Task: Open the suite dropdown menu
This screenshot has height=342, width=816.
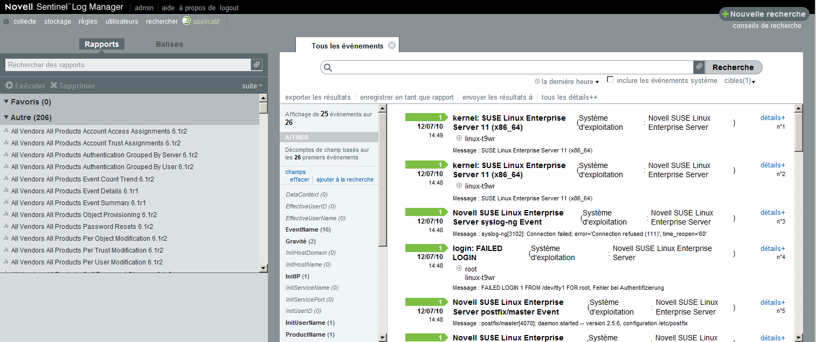Action: [x=252, y=86]
